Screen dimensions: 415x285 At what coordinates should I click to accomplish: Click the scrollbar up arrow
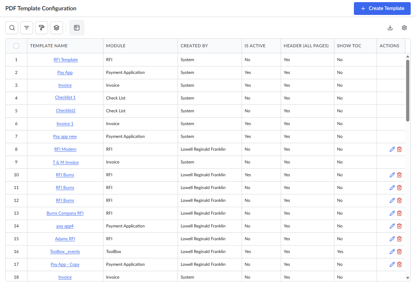coord(408,57)
